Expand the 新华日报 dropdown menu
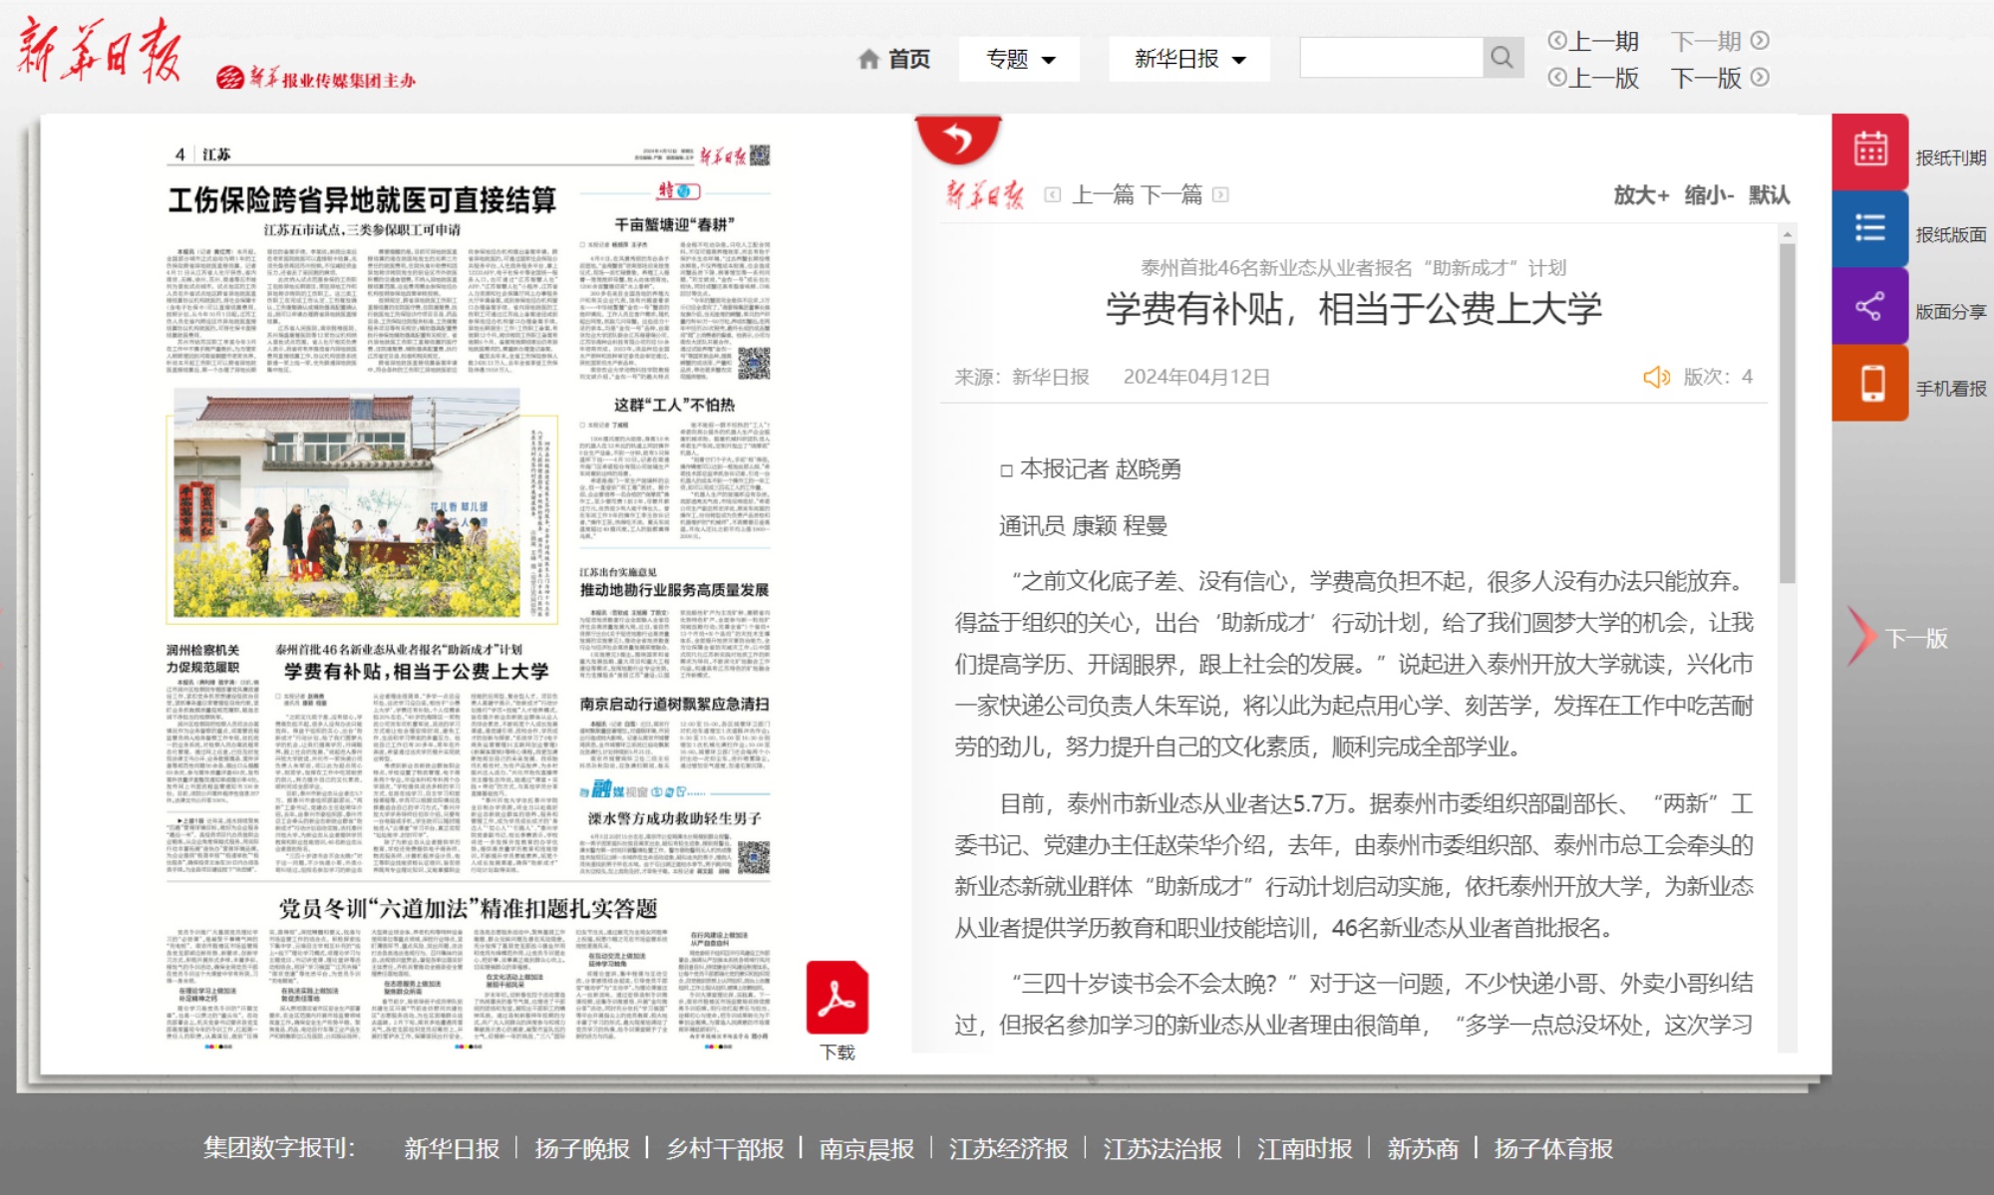The height and width of the screenshot is (1195, 1994). click(1188, 60)
